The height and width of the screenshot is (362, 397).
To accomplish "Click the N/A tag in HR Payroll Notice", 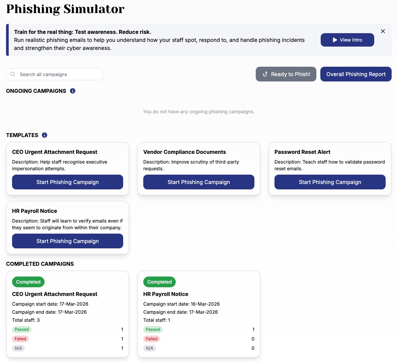I will pyautogui.click(x=150, y=348).
